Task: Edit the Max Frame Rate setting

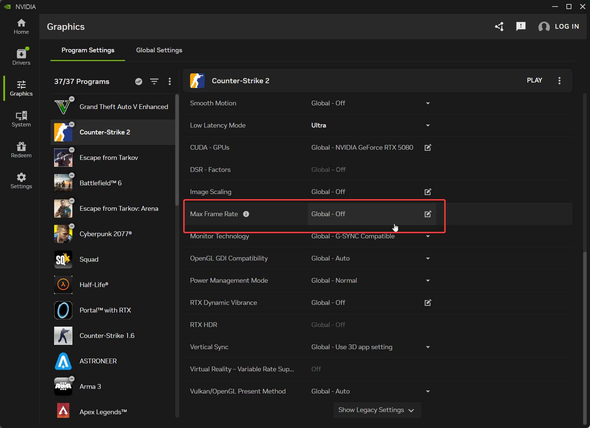Action: click(x=428, y=214)
